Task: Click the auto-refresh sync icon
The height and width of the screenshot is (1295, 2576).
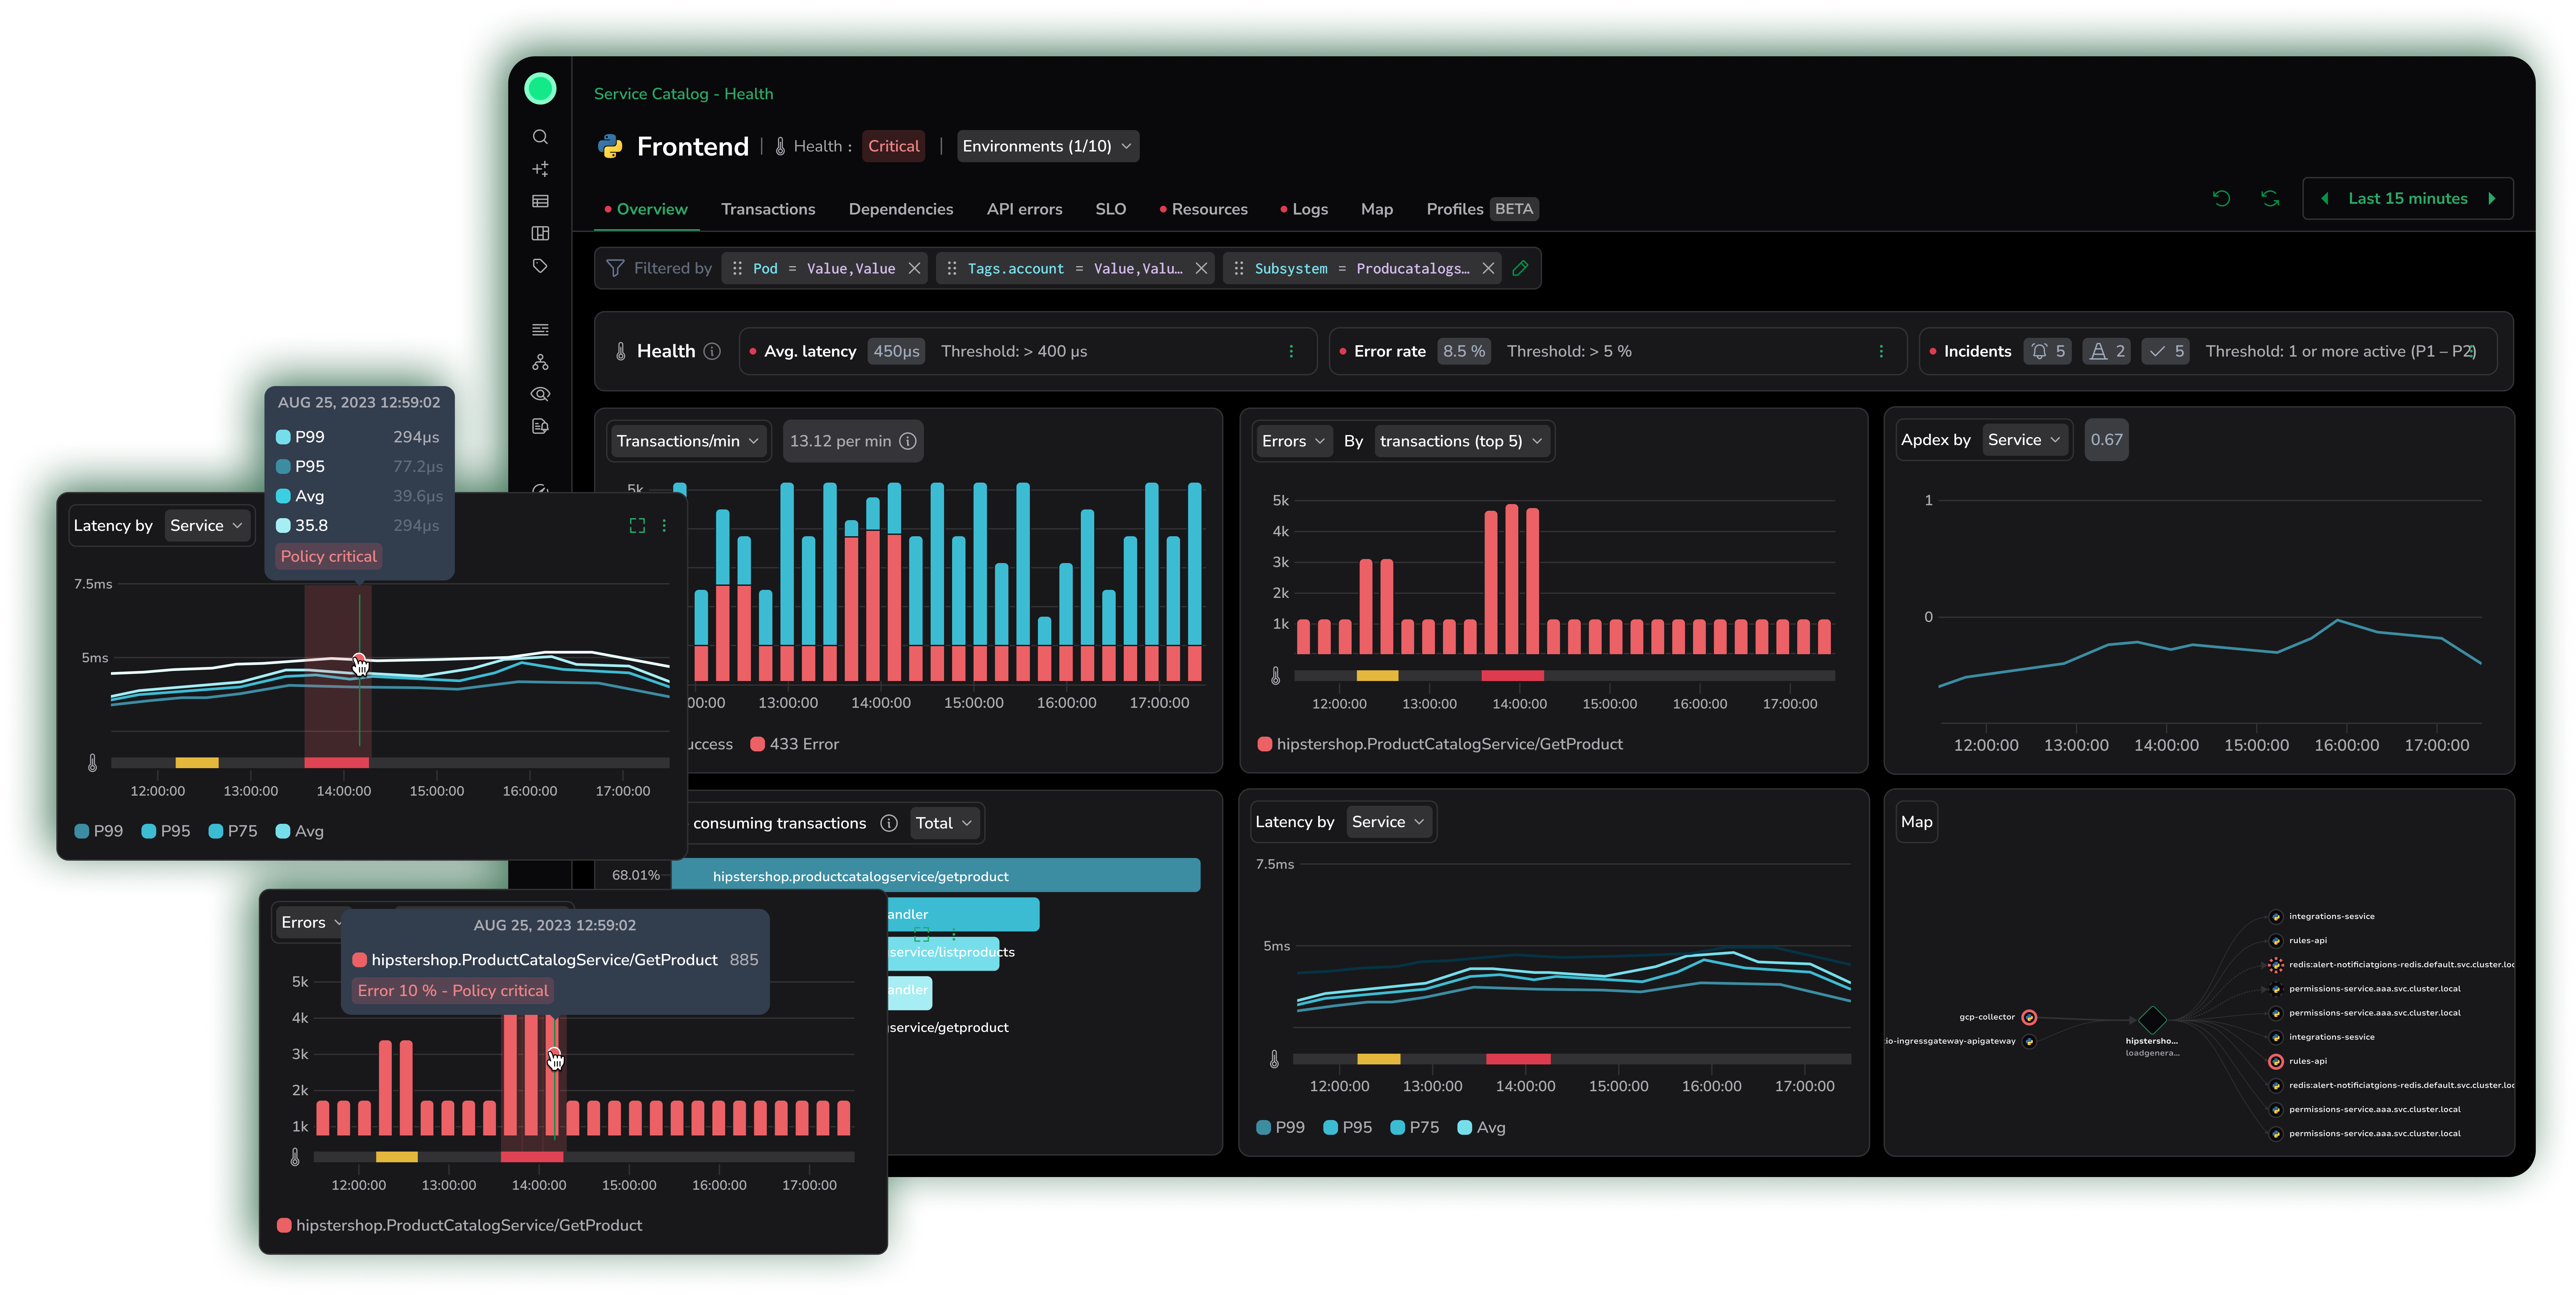Action: pos(2270,198)
